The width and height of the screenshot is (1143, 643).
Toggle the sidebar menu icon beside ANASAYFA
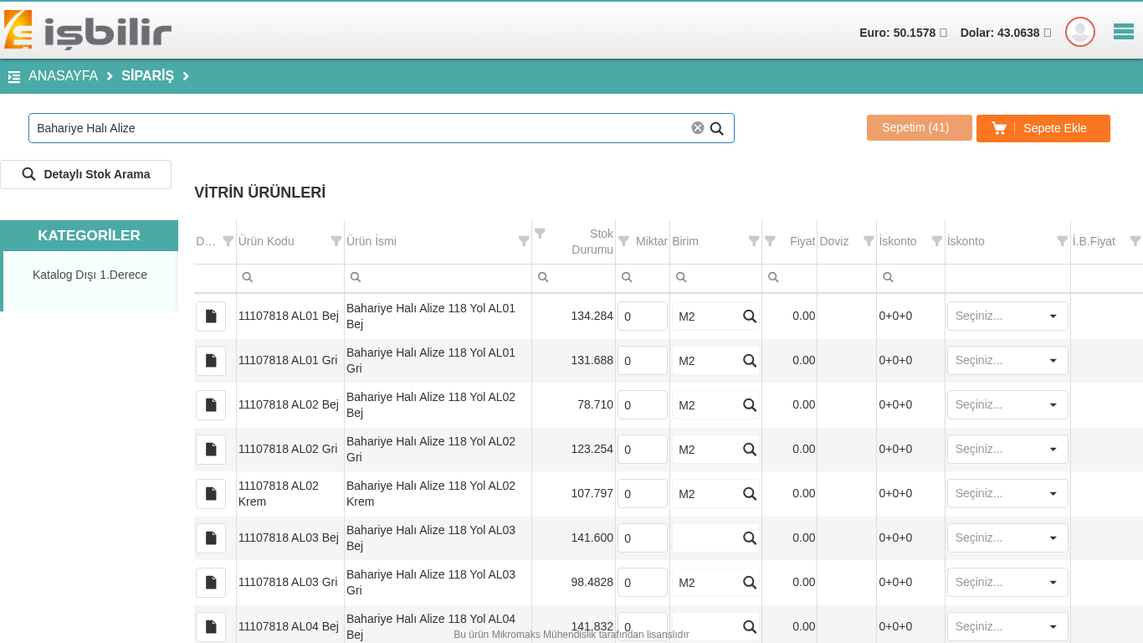pos(14,77)
